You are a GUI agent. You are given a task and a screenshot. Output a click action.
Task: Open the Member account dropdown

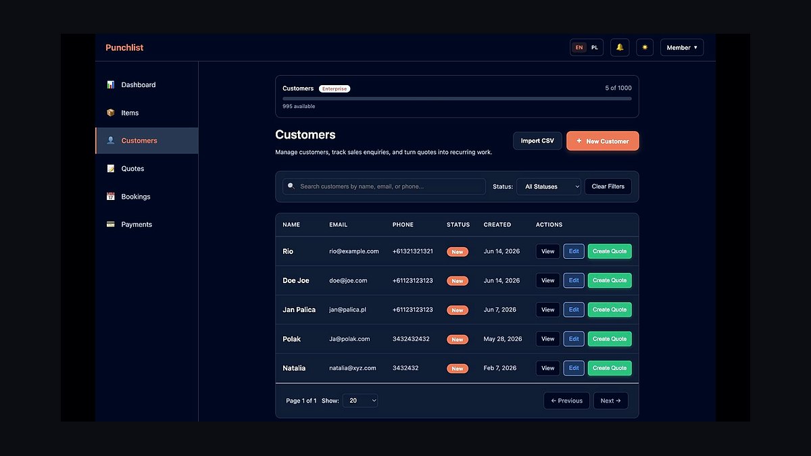pyautogui.click(x=682, y=47)
